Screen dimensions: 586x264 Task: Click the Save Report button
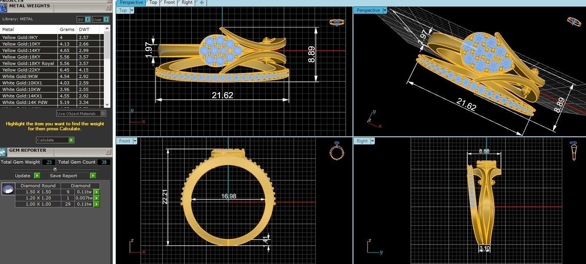pyautogui.click(x=72, y=176)
